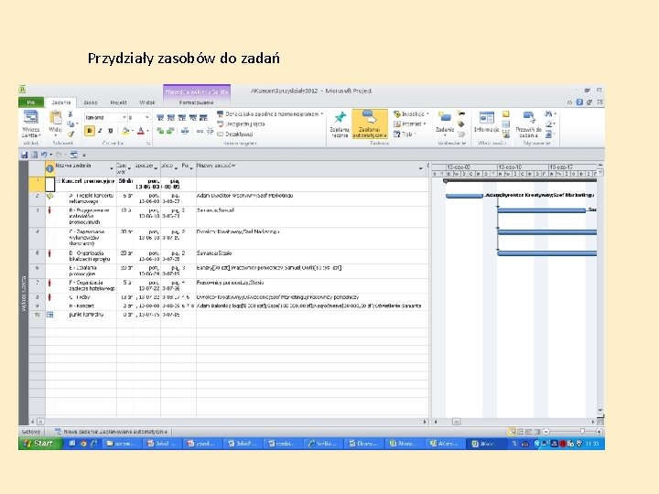The image size is (659, 494).
Task: Open the Inspekcja dropdown
Action: 411,113
